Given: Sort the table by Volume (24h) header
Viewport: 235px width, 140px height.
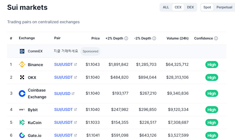Looking at the screenshot, I should coord(177,38).
